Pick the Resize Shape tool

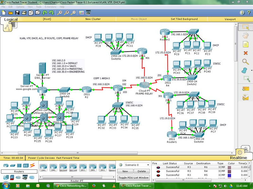[246, 79]
